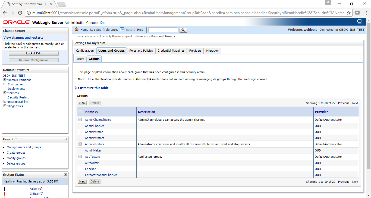The width and height of the screenshot is (371, 198).
Task: Open the Help link in toolbar
Action: (140, 30)
